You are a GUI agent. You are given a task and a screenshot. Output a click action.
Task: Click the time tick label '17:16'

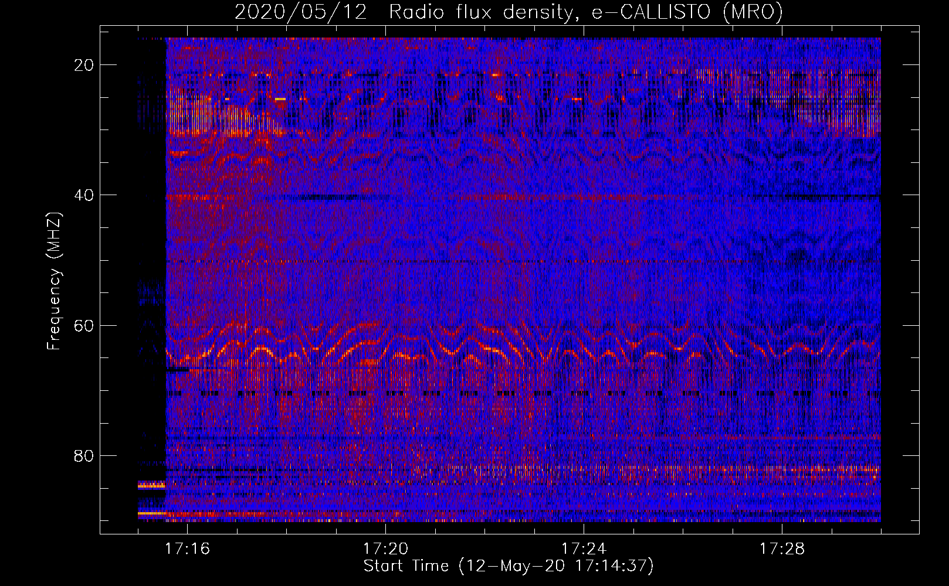tap(187, 548)
